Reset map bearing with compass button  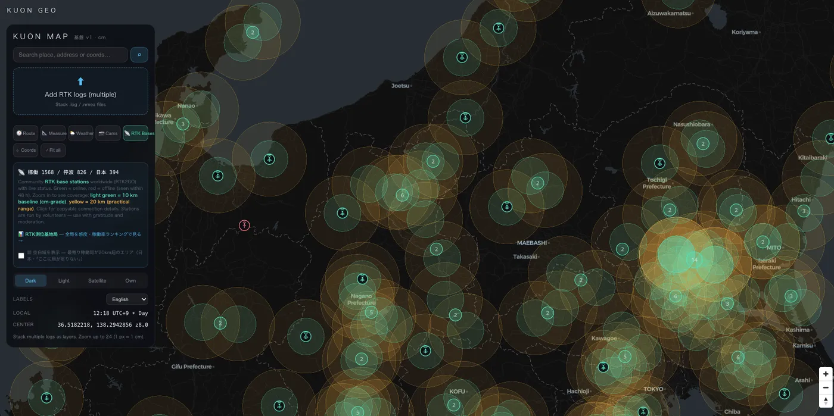(826, 401)
